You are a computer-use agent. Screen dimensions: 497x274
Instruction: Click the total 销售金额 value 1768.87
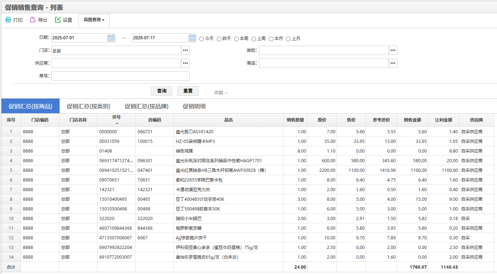tap(418, 267)
